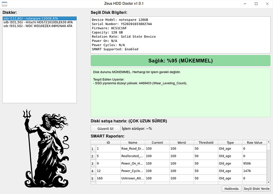Click raw value 1476 cell
Viewport: 273px width, 194px height.
tap(254, 171)
